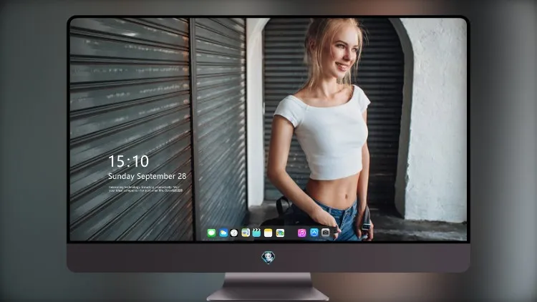The image size is (537, 302).
Task: Launch the pink Music app in dock
Action: (301, 233)
